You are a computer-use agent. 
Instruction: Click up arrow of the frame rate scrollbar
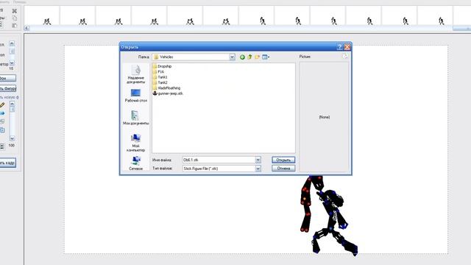pos(12,44)
